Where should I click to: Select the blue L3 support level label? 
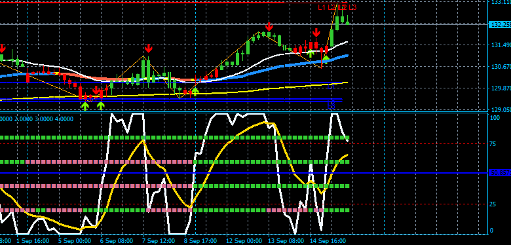coord(331,106)
